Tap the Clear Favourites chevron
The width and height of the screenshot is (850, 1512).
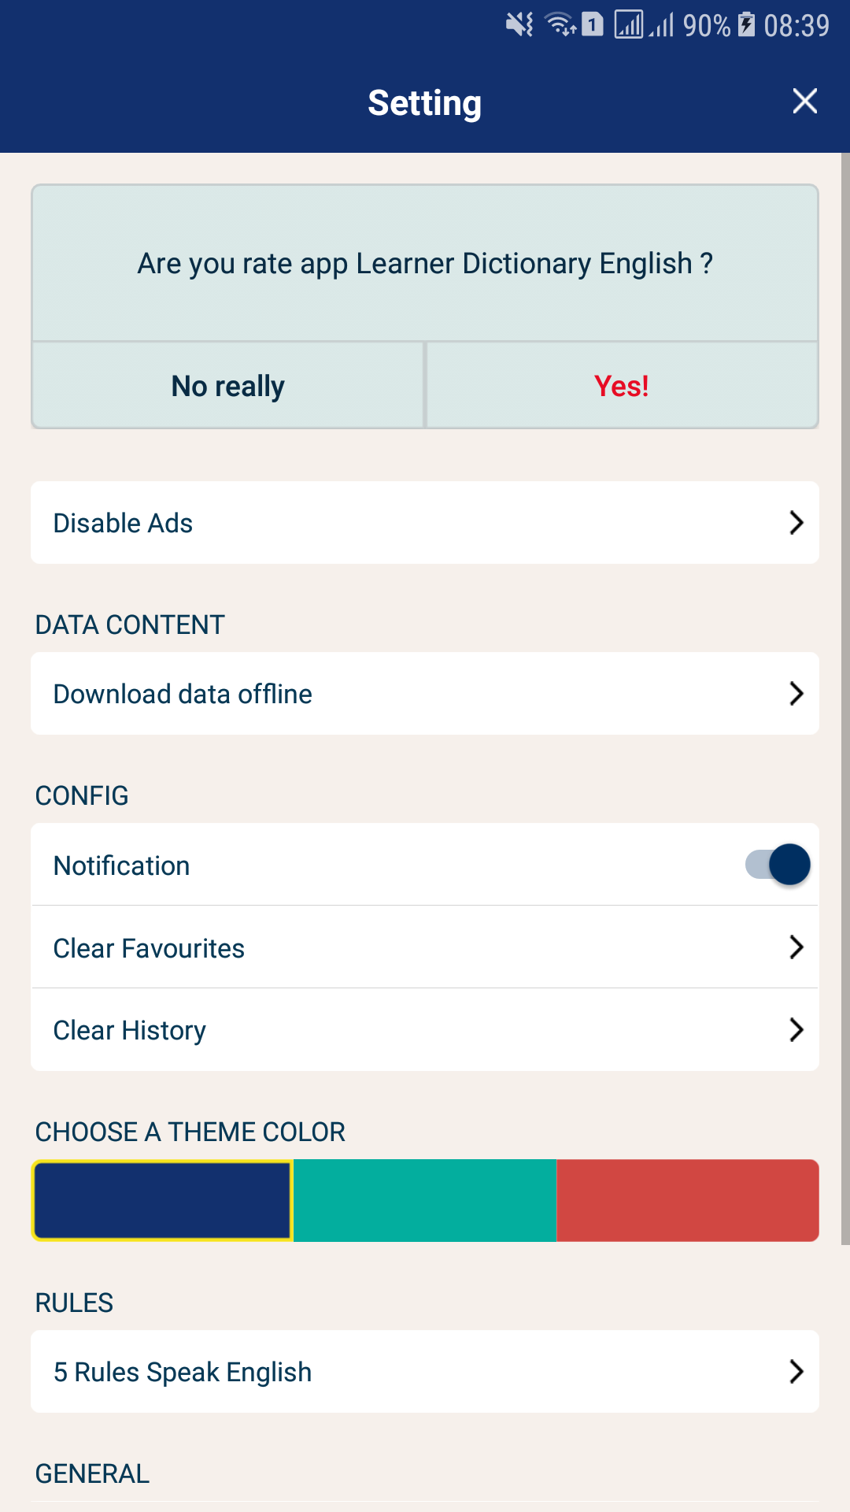pyautogui.click(x=796, y=947)
